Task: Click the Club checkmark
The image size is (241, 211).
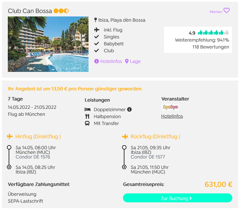Action: coord(97,51)
